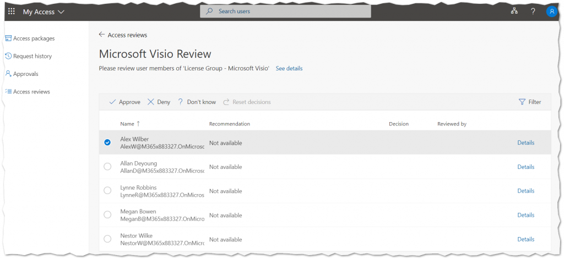Click the Filter funnel icon
The height and width of the screenshot is (259, 564).
point(522,102)
